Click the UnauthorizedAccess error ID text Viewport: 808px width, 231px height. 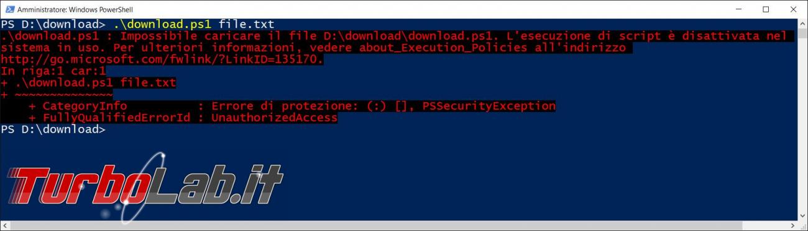[x=274, y=118]
